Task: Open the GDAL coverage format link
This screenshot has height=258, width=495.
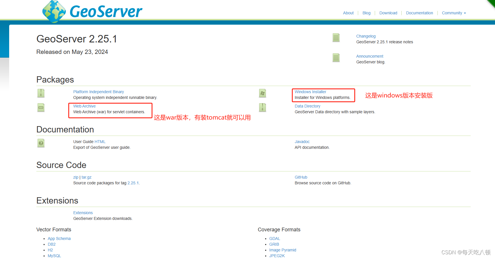Action: (x=275, y=239)
